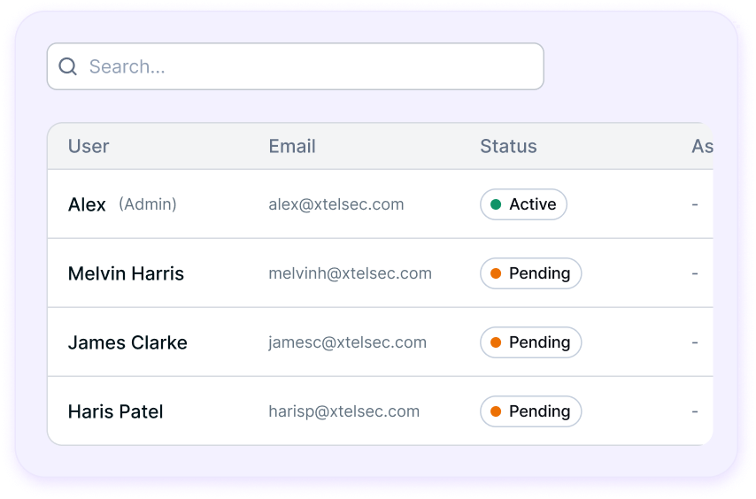Select the Alex user name
Screen dimensions: 756x499
[87, 204]
